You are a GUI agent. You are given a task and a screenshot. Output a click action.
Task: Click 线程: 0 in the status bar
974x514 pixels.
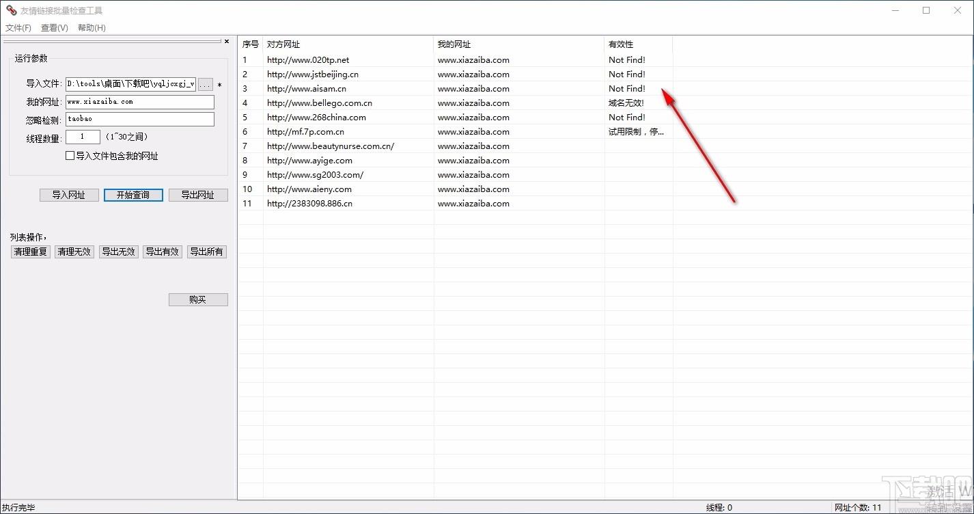(719, 508)
